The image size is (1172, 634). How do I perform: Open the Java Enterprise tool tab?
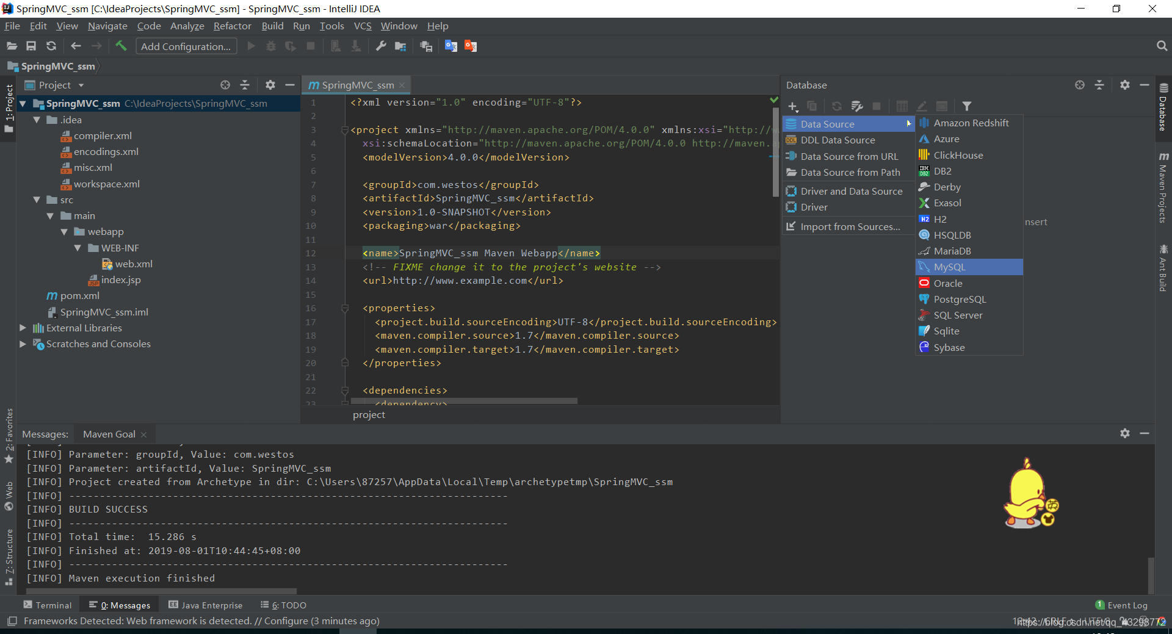point(206,605)
